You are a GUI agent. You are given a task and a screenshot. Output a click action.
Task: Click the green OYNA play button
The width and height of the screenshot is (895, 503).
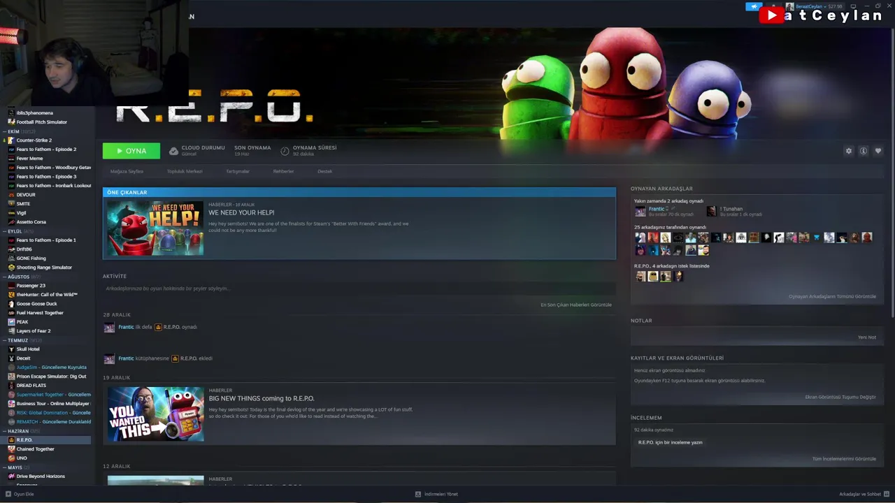click(131, 151)
